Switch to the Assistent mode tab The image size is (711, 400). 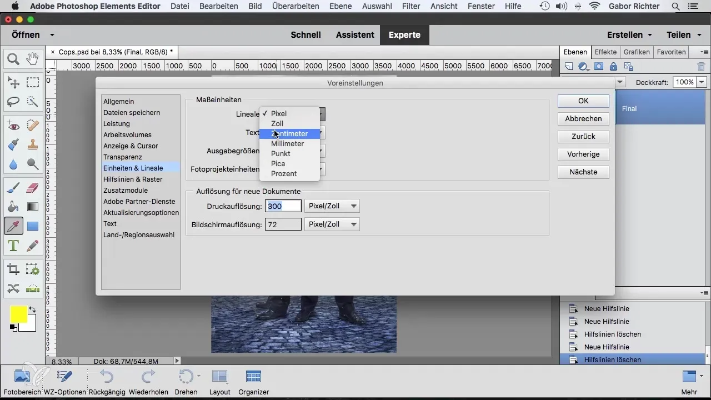coord(355,34)
